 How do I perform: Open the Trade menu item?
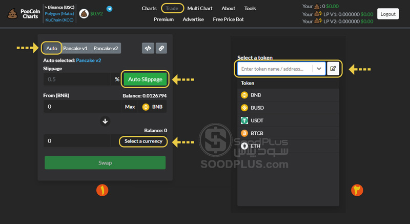(x=172, y=8)
